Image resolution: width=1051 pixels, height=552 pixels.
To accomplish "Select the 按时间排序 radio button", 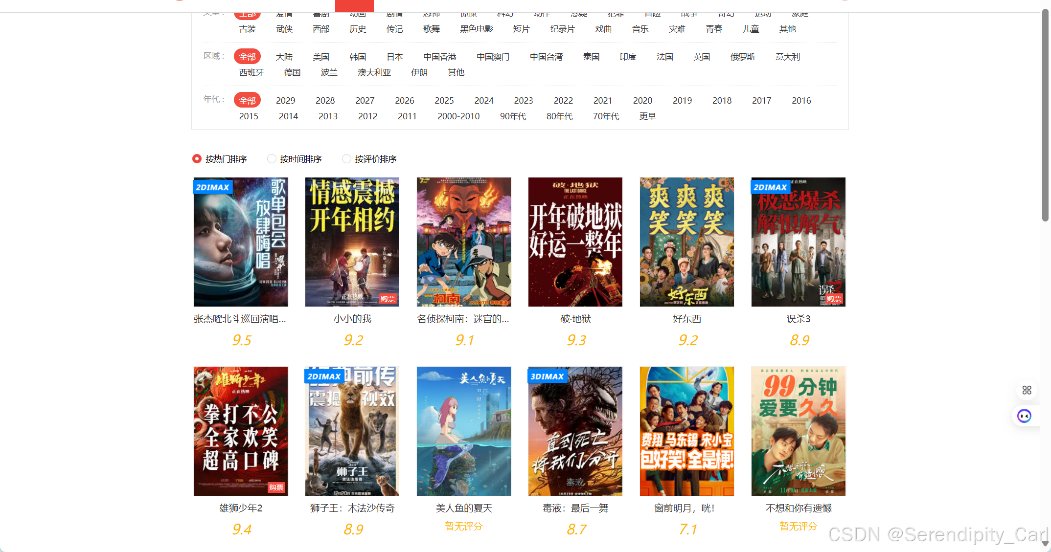I will (272, 159).
